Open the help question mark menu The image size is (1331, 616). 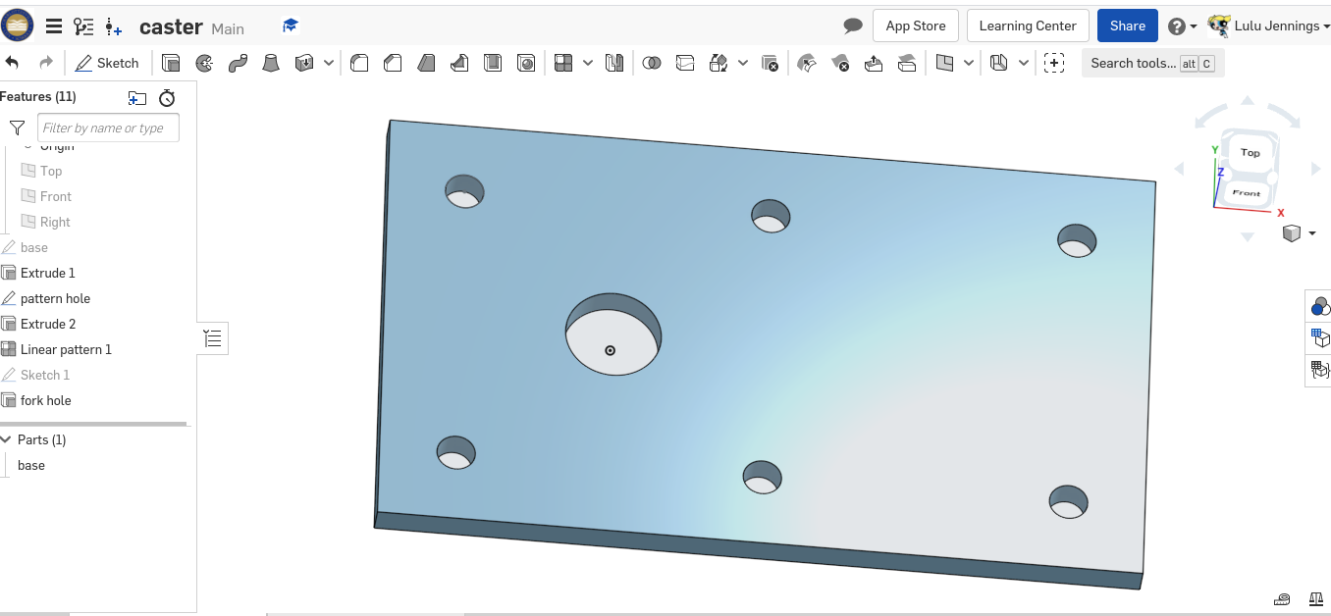[1182, 26]
